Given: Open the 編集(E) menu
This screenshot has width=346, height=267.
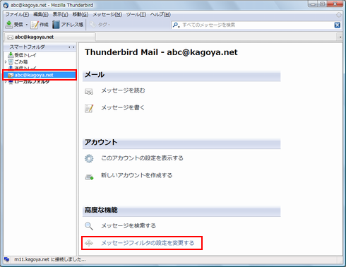Looking at the screenshot, I should pos(41,15).
